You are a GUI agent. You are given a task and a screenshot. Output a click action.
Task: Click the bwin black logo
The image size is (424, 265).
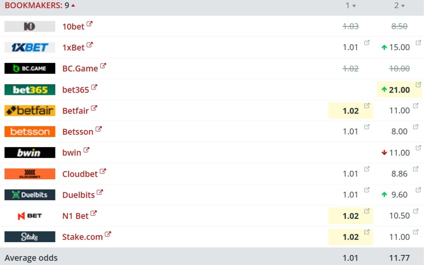pyautogui.click(x=30, y=152)
